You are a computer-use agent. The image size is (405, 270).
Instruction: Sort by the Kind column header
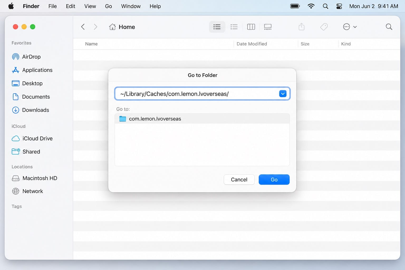click(x=346, y=44)
